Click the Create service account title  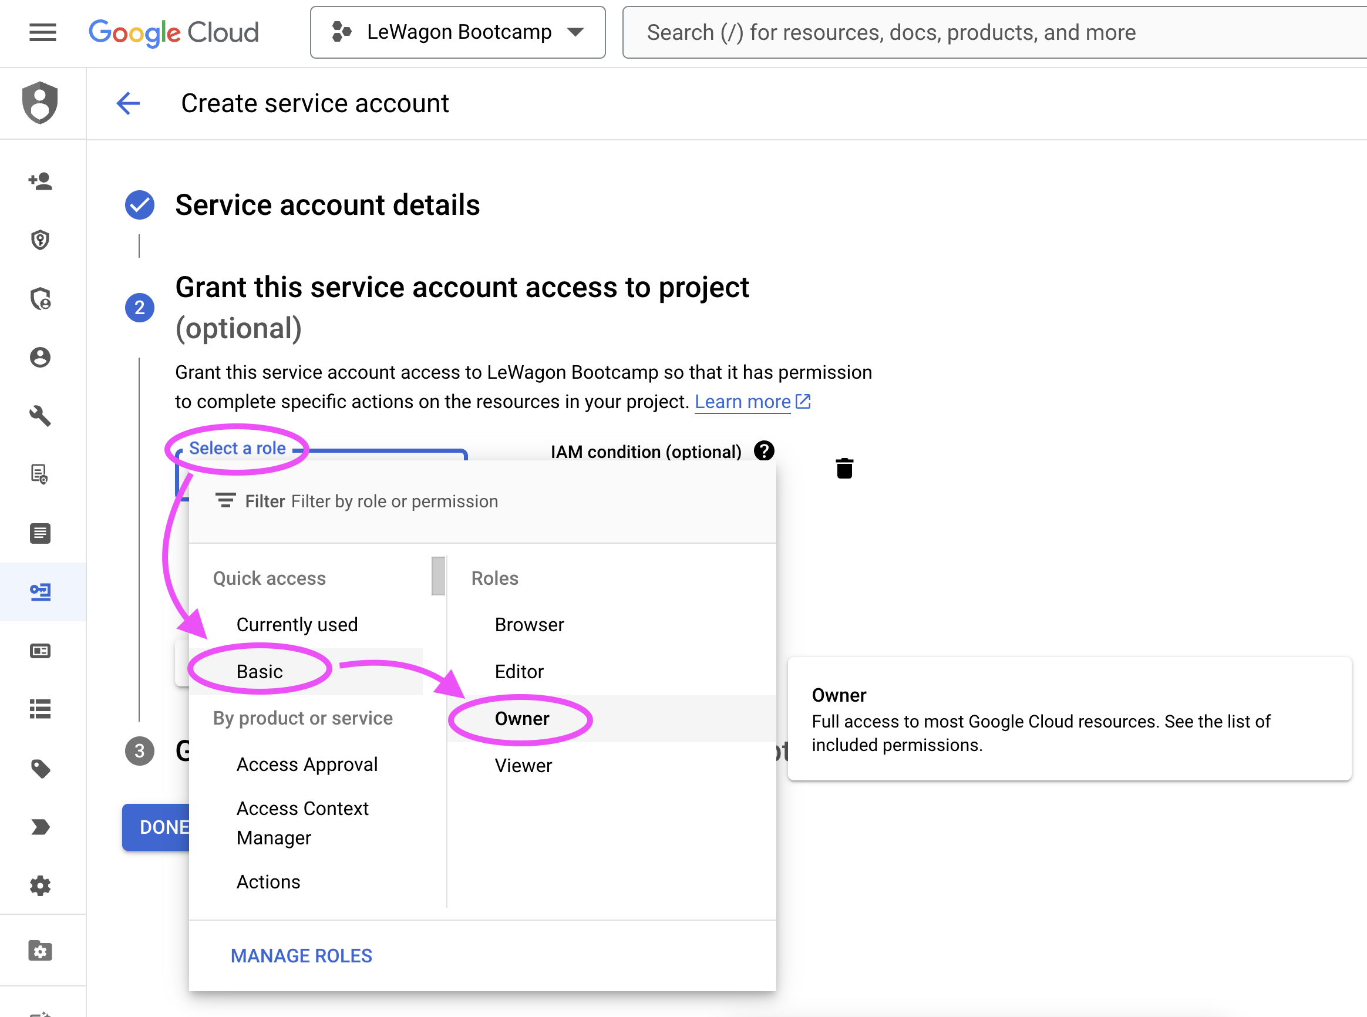pyautogui.click(x=315, y=103)
